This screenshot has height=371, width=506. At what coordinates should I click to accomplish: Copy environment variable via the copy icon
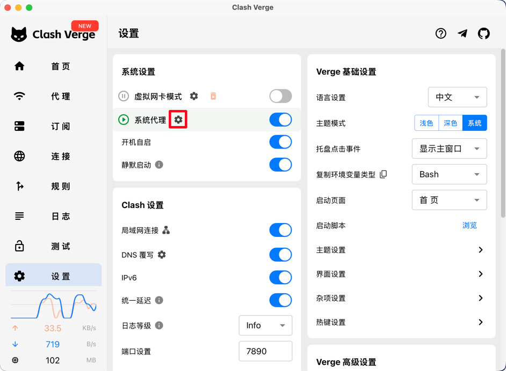point(384,174)
